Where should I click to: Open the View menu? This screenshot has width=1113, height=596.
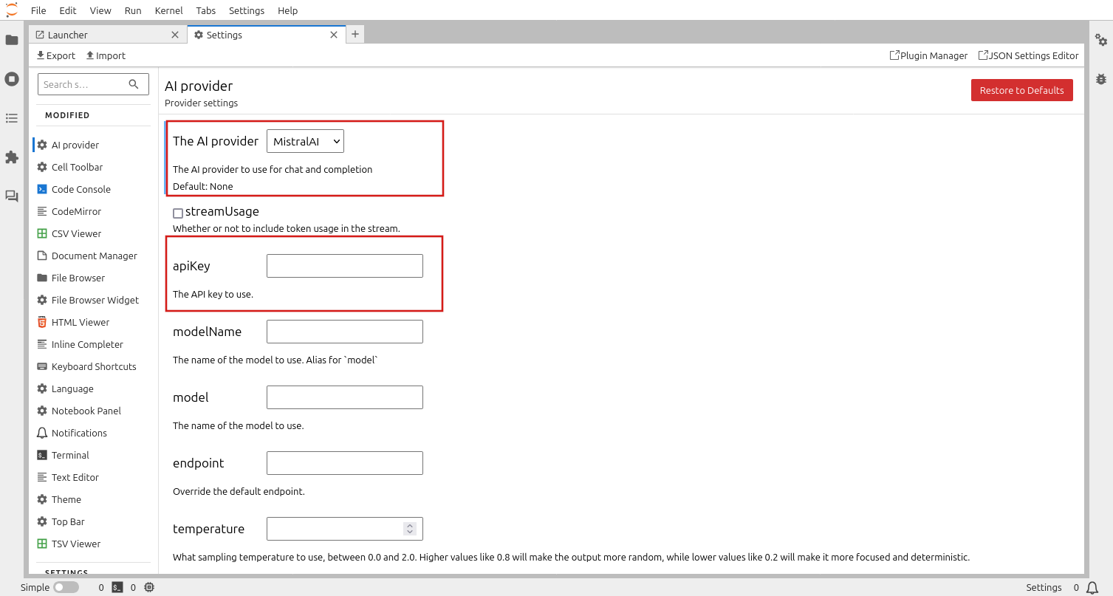[x=100, y=10]
